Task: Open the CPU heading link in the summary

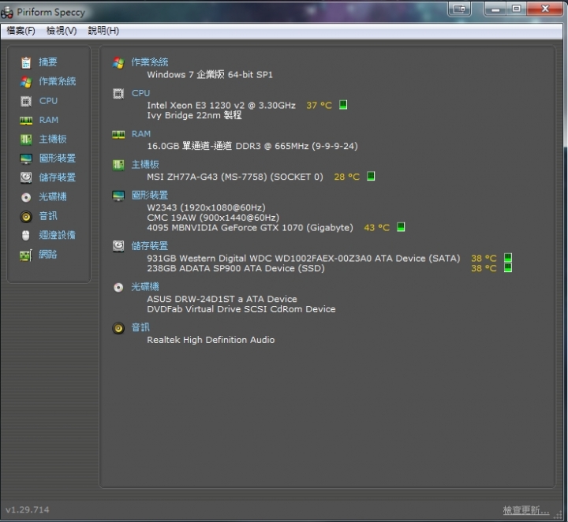Action: tap(140, 93)
